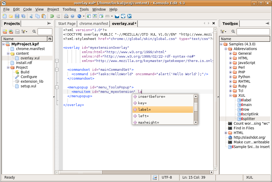Open the Toolbox menu
This screenshot has height=182, width=272.
[x=69, y=9]
